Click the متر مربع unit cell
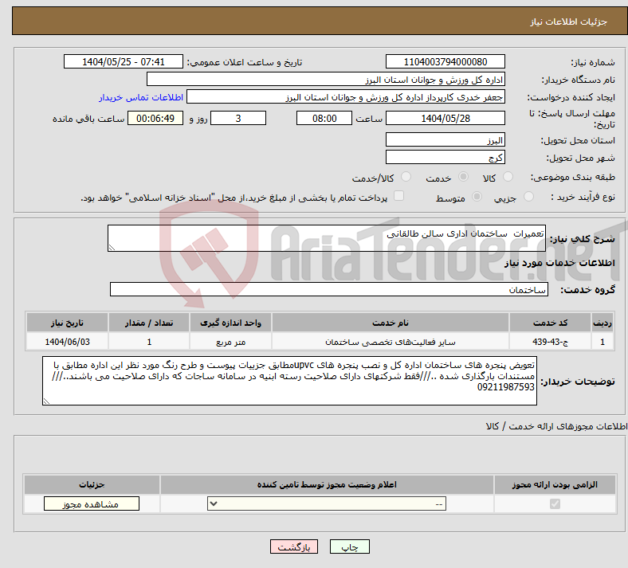628x568 pixels. tap(230, 342)
